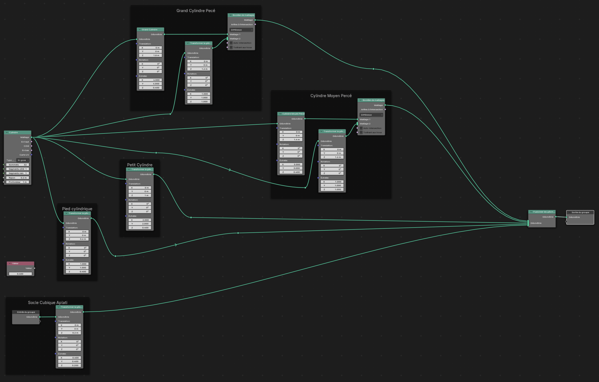Click the Carte UV output socket
This screenshot has width=599, height=382.
tap(32, 155)
